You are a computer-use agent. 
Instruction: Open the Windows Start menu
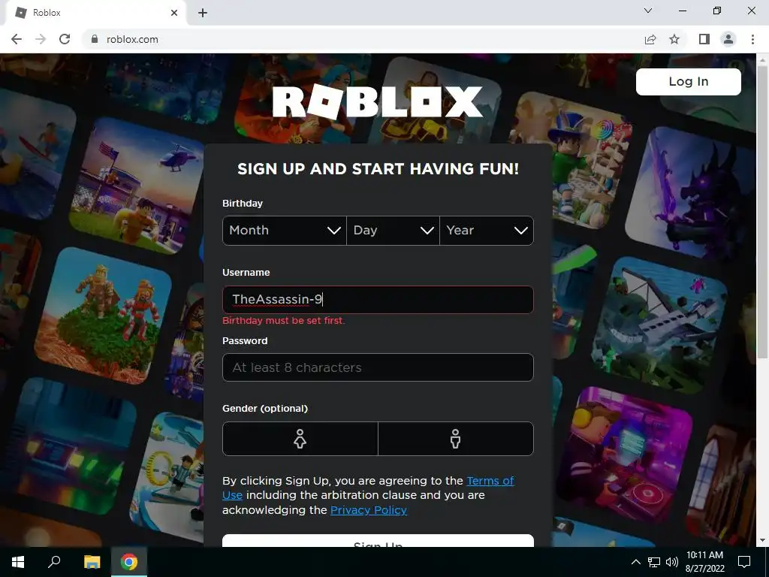[x=18, y=562]
